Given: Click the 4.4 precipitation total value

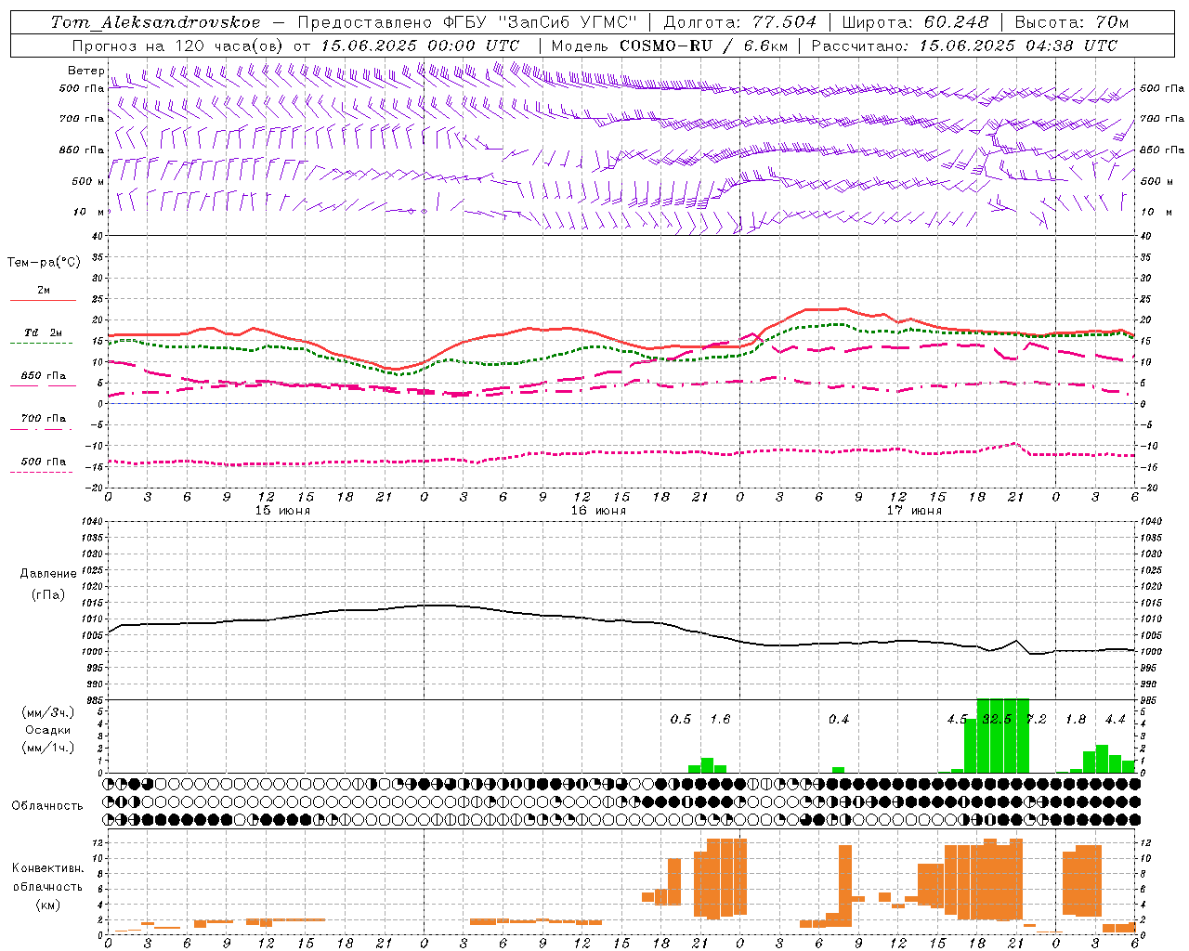Looking at the screenshot, I should point(1115,720).
